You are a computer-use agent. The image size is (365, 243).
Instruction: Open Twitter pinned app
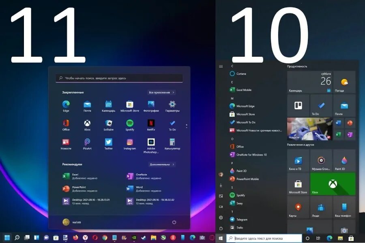point(108,144)
